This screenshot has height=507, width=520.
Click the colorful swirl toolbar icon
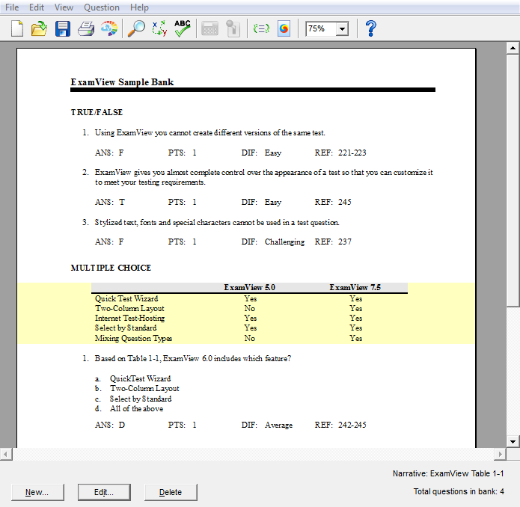tap(284, 28)
